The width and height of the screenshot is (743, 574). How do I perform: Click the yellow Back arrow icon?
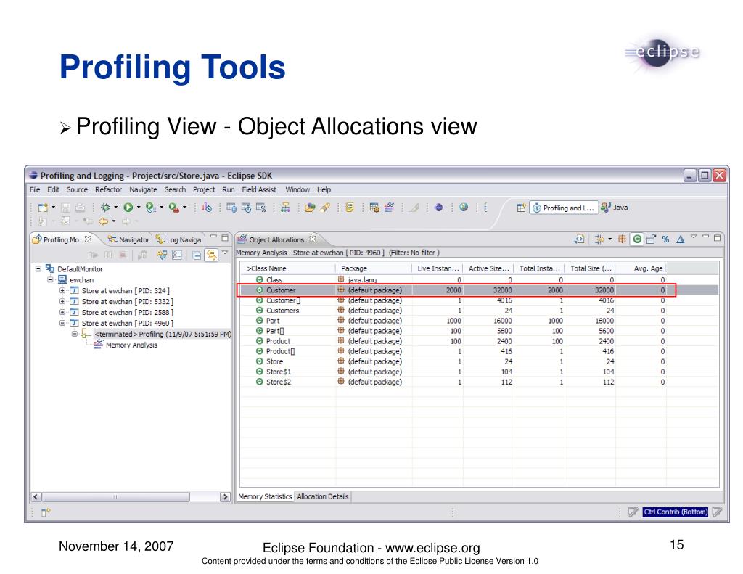click(103, 221)
